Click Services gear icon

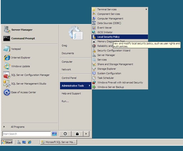[94, 60]
